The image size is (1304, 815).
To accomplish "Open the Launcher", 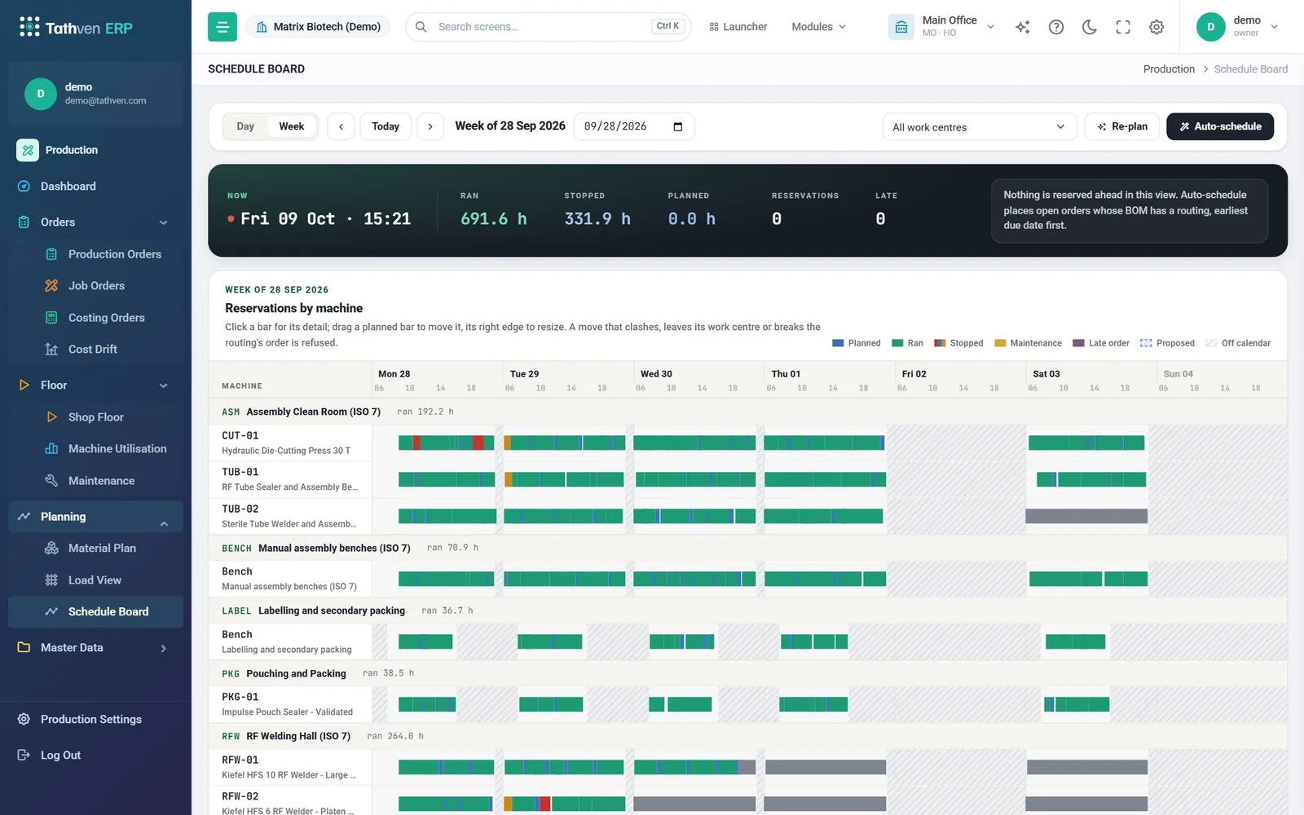I will pos(738,27).
